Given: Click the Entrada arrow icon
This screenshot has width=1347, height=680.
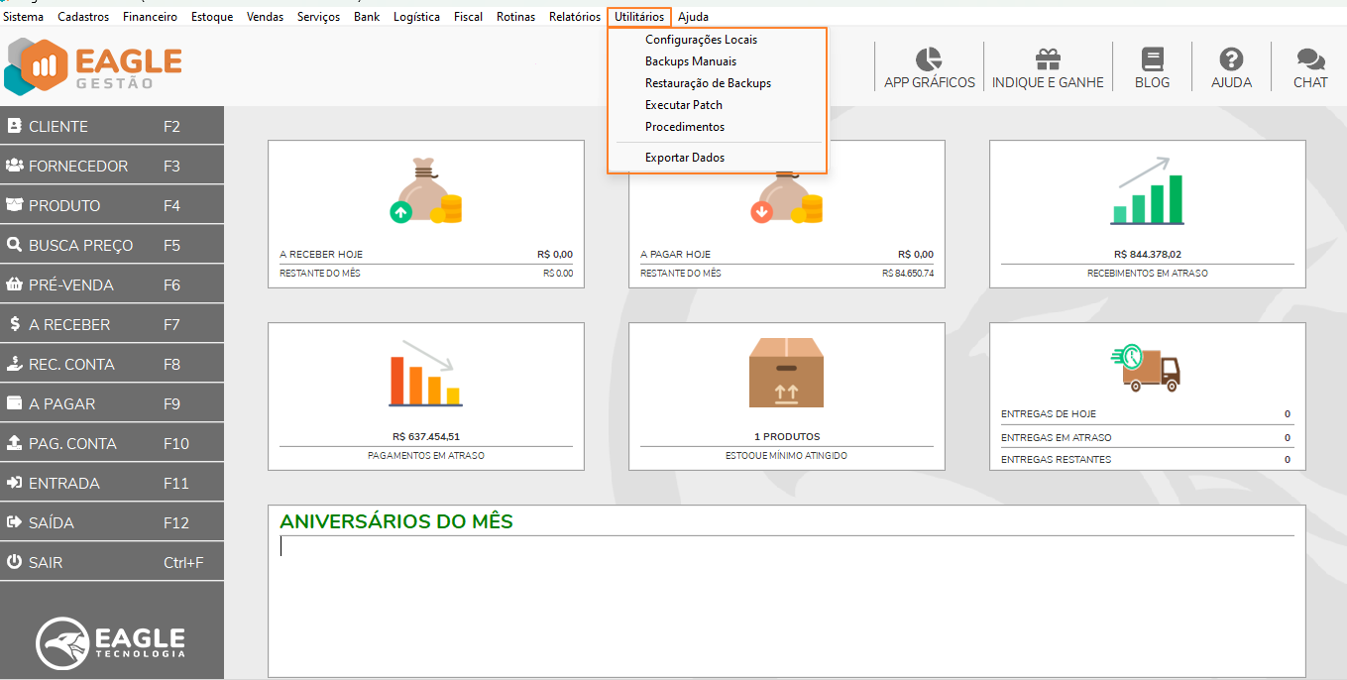Looking at the screenshot, I should coord(15,483).
